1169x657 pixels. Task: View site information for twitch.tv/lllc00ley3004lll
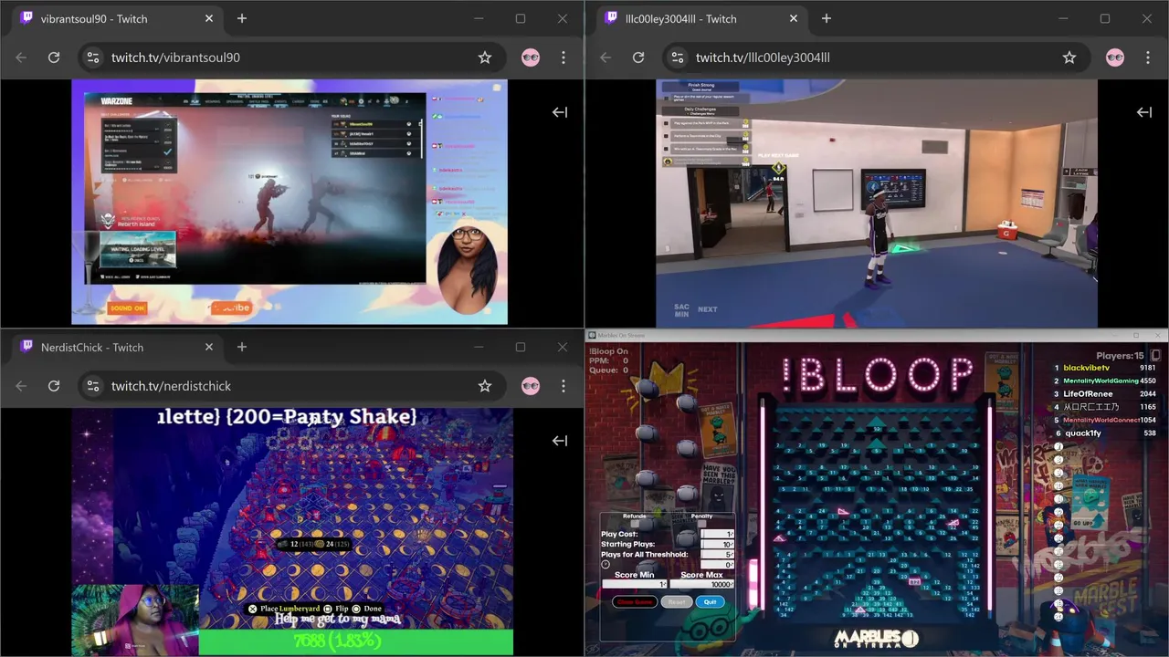pos(677,57)
